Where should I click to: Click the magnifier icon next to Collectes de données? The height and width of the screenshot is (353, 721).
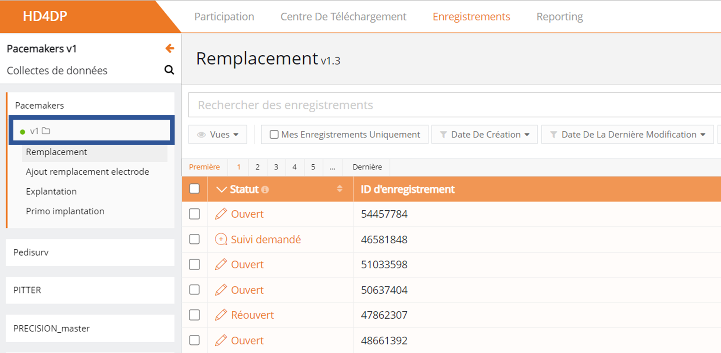pyautogui.click(x=169, y=70)
